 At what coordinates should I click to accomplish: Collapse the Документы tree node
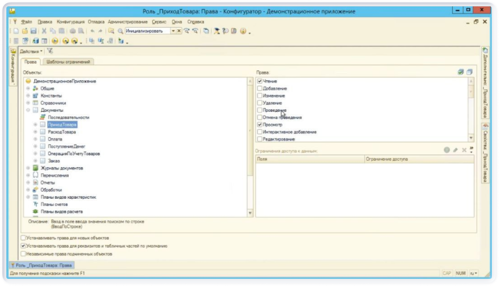(28, 110)
